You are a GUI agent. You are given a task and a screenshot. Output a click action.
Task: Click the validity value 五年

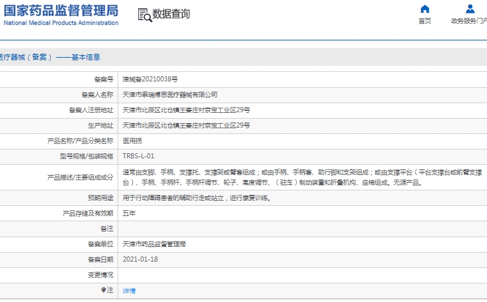pos(129,214)
